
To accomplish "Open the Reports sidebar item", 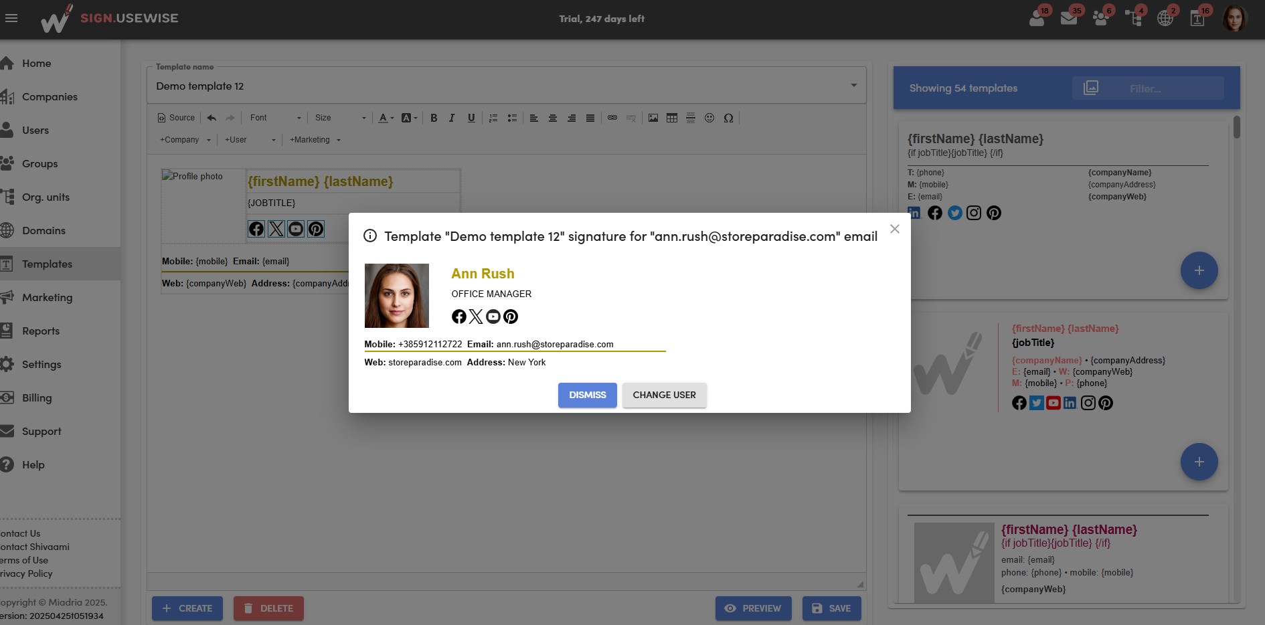I will [40, 331].
